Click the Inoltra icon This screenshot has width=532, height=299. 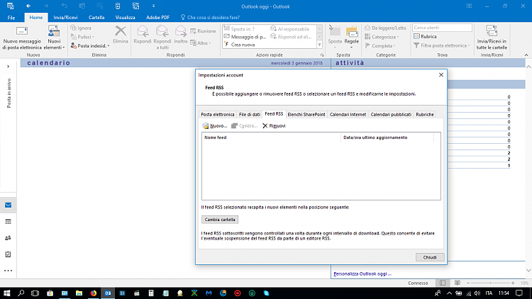(x=180, y=31)
